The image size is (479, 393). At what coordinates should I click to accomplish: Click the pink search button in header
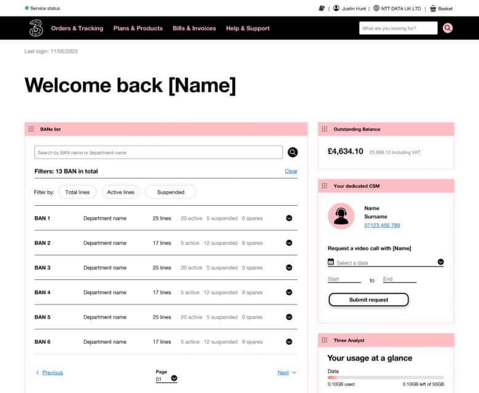point(448,28)
